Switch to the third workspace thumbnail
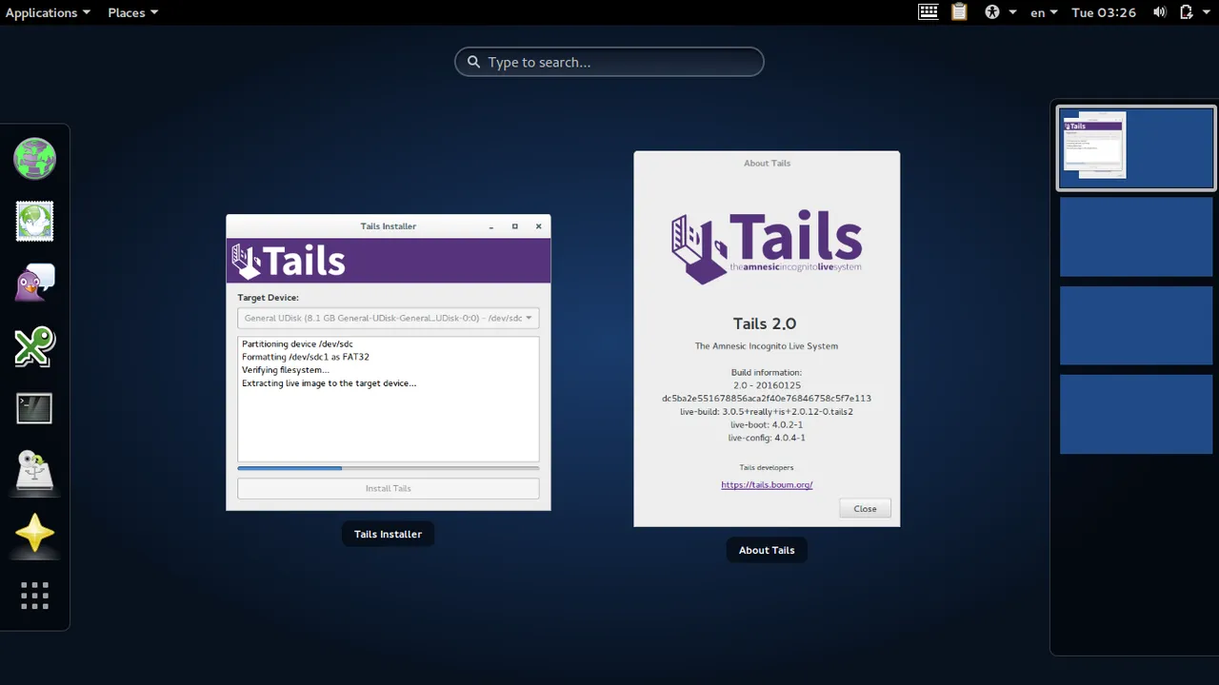This screenshot has width=1219, height=685. point(1136,324)
